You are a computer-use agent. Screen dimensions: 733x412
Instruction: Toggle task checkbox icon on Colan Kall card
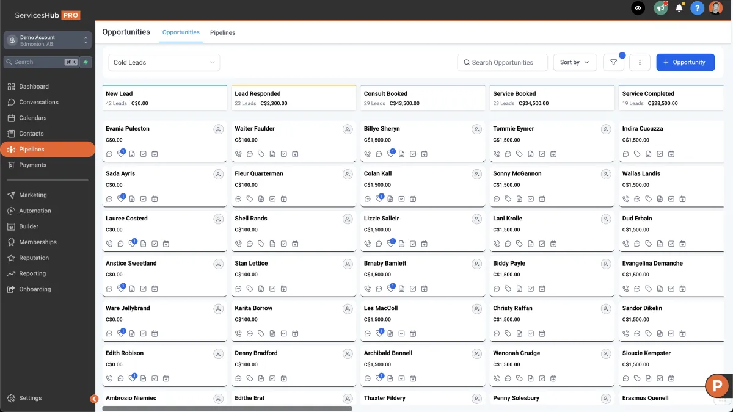402,199
